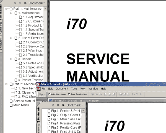This screenshot has height=133, width=166.
Task: Open the Fig.2: Output Cover bookmark
Action: 66,115
